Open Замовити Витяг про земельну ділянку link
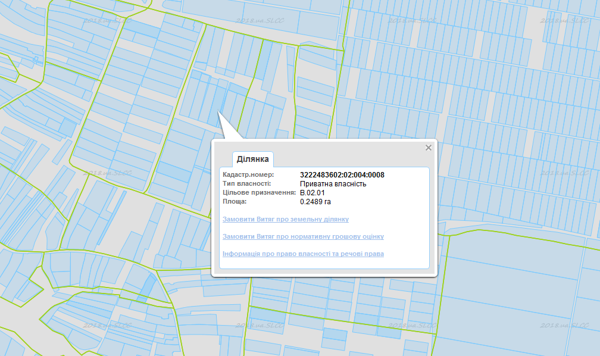The height and width of the screenshot is (356, 600). 285,220
